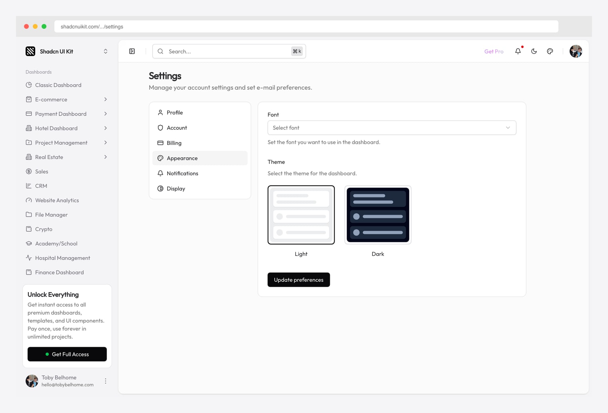
Task: Open the Select font dropdown
Action: point(392,128)
